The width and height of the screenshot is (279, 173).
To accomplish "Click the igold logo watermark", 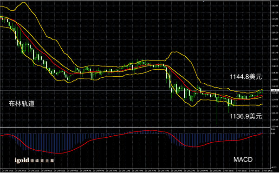I will (x=34, y=160).
